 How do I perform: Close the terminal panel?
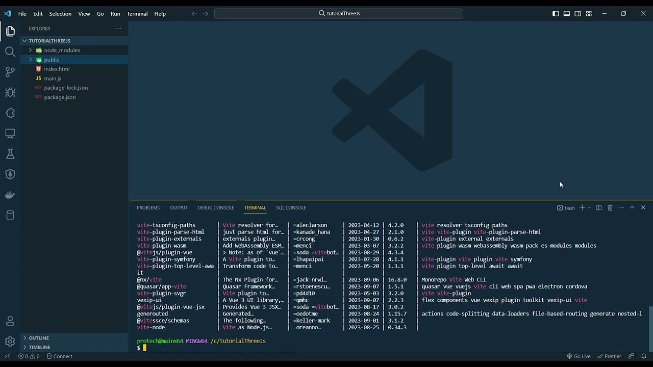pyautogui.click(x=643, y=207)
